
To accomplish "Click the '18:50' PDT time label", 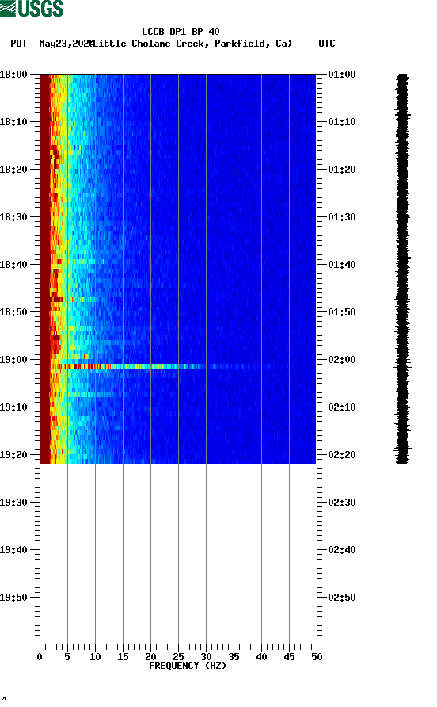I will [x=13, y=312].
